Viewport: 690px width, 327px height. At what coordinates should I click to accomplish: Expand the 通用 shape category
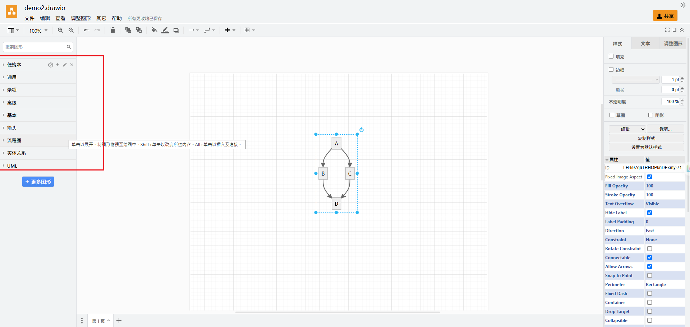tap(38, 78)
